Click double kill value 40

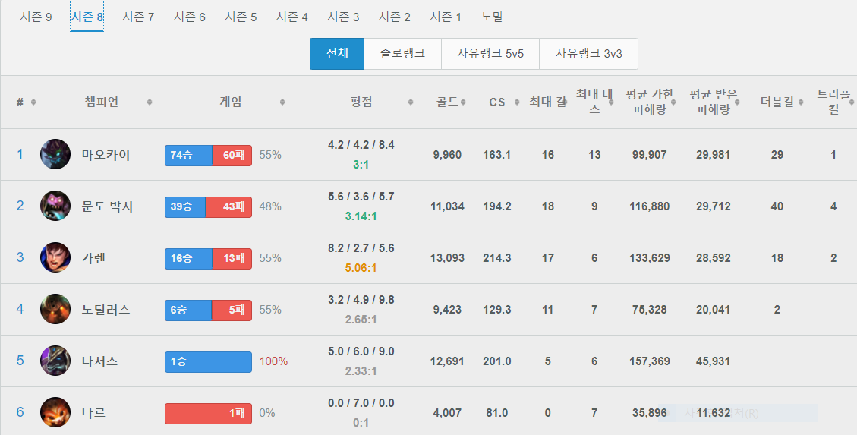[x=777, y=206]
